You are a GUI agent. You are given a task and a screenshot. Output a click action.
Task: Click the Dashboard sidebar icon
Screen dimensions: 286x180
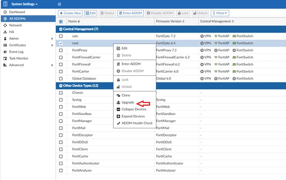(5, 12)
